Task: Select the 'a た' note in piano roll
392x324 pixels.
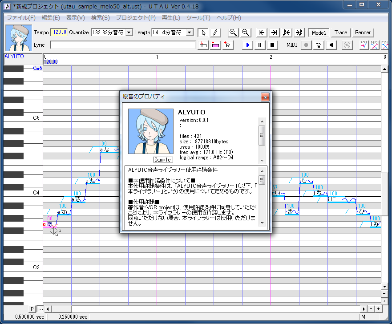Action: coord(93,181)
